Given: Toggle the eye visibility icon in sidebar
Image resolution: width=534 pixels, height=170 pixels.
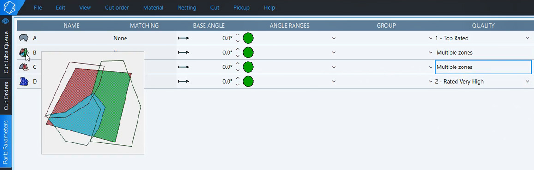Looking at the screenshot, I should [6, 22].
